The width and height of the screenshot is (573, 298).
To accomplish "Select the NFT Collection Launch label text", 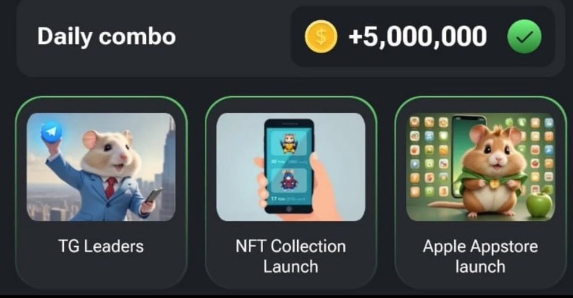I will point(291,256).
